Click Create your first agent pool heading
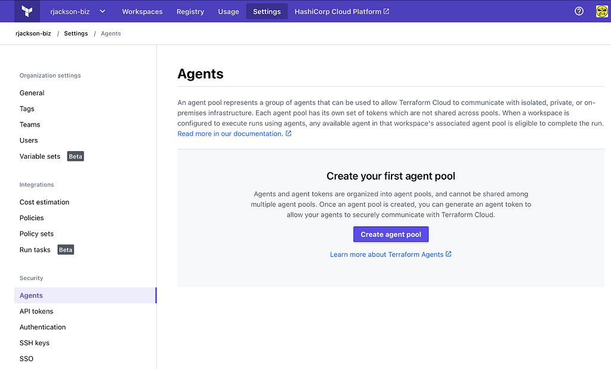611x369 pixels. pyautogui.click(x=391, y=176)
